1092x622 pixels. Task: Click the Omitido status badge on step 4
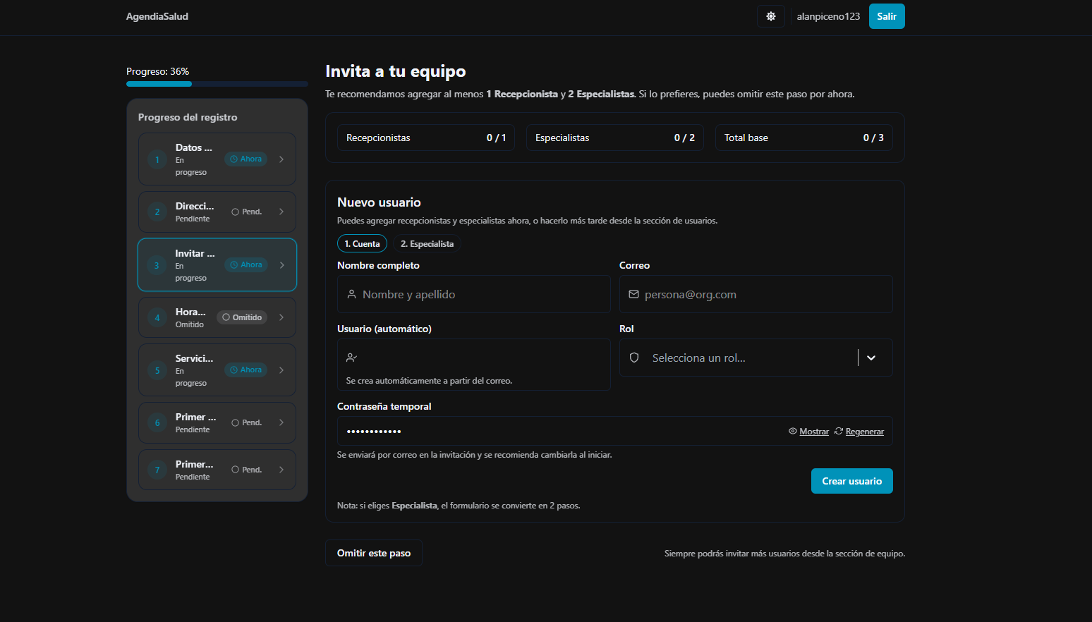coord(242,317)
